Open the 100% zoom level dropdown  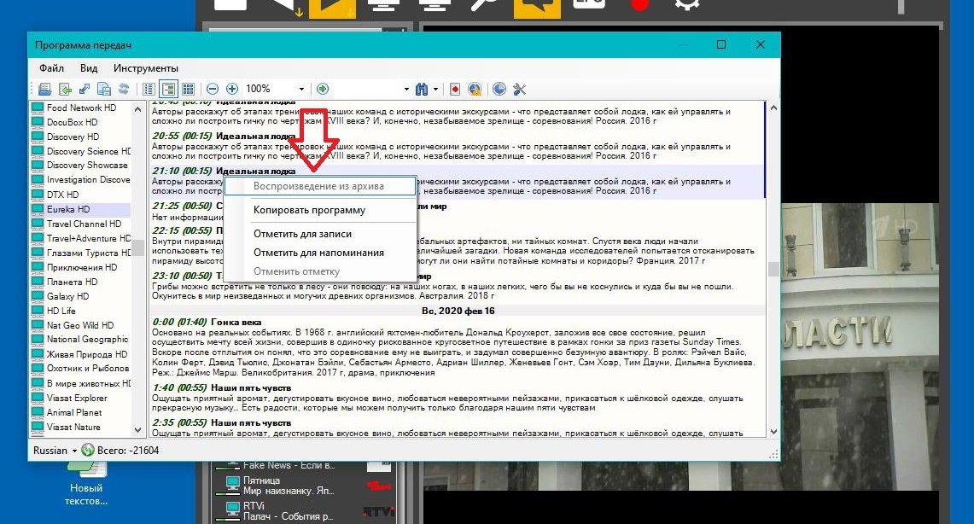pyautogui.click(x=301, y=89)
